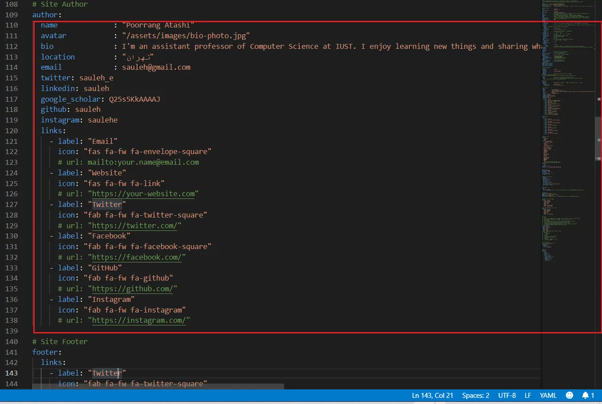Change the LF end-of-line sequence
This screenshot has width=602, height=404.
pos(528,396)
